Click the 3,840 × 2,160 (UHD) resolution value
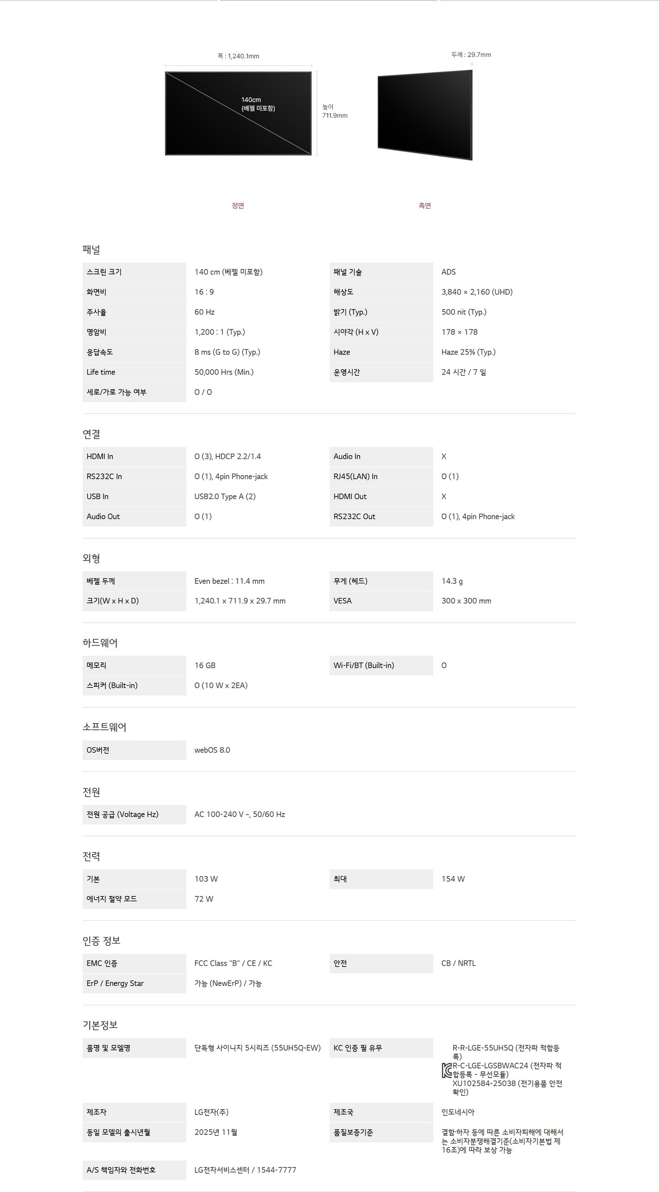The image size is (659, 1192). coord(477,292)
